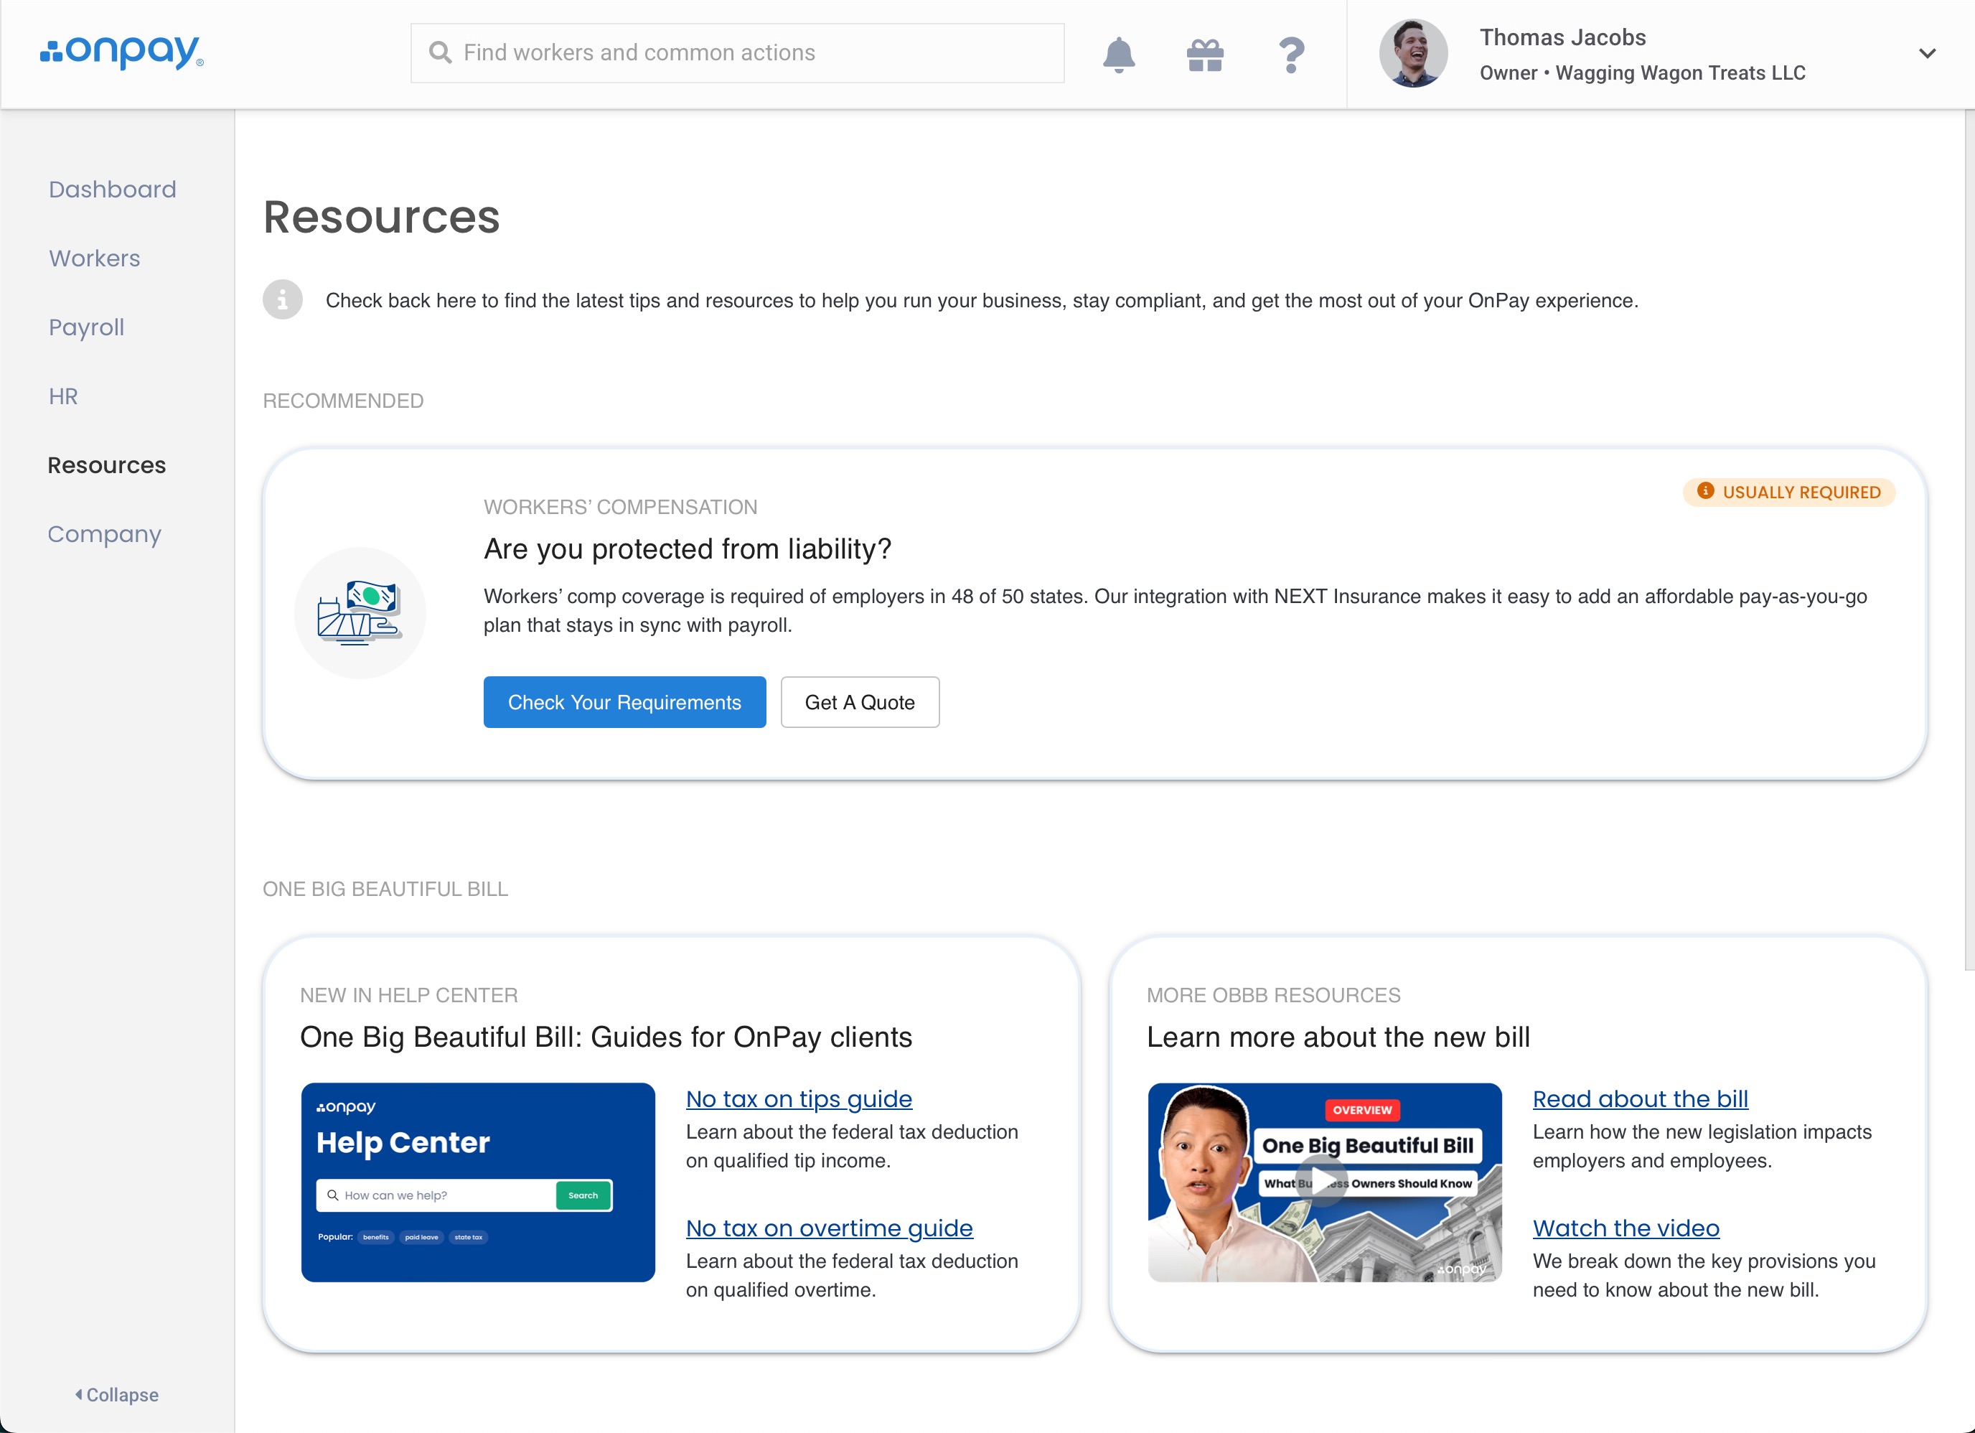The height and width of the screenshot is (1433, 1975).
Task: Open the Watch the video link
Action: tap(1625, 1228)
